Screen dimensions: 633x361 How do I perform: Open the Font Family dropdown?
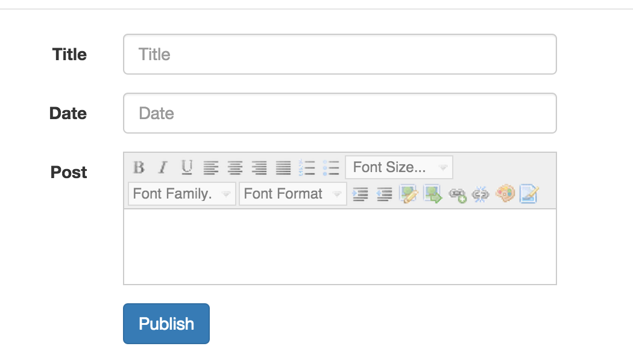[181, 194]
